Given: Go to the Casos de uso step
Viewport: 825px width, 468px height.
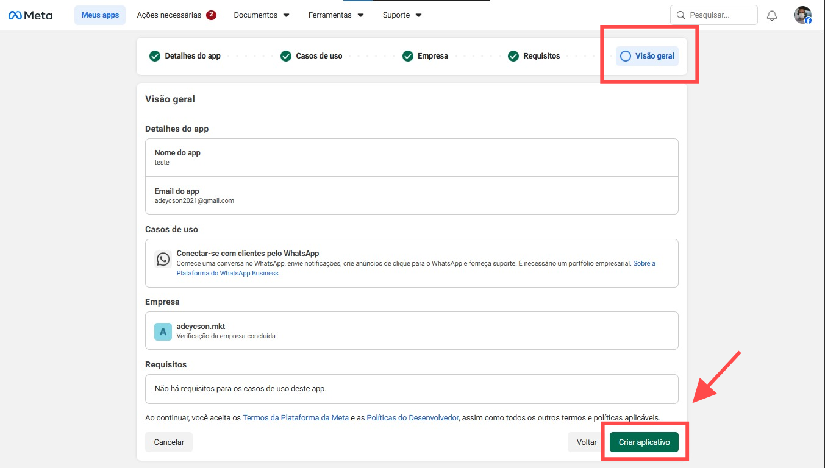Looking at the screenshot, I should tap(312, 56).
